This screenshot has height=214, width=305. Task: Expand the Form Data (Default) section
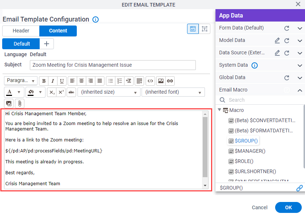click(300, 28)
